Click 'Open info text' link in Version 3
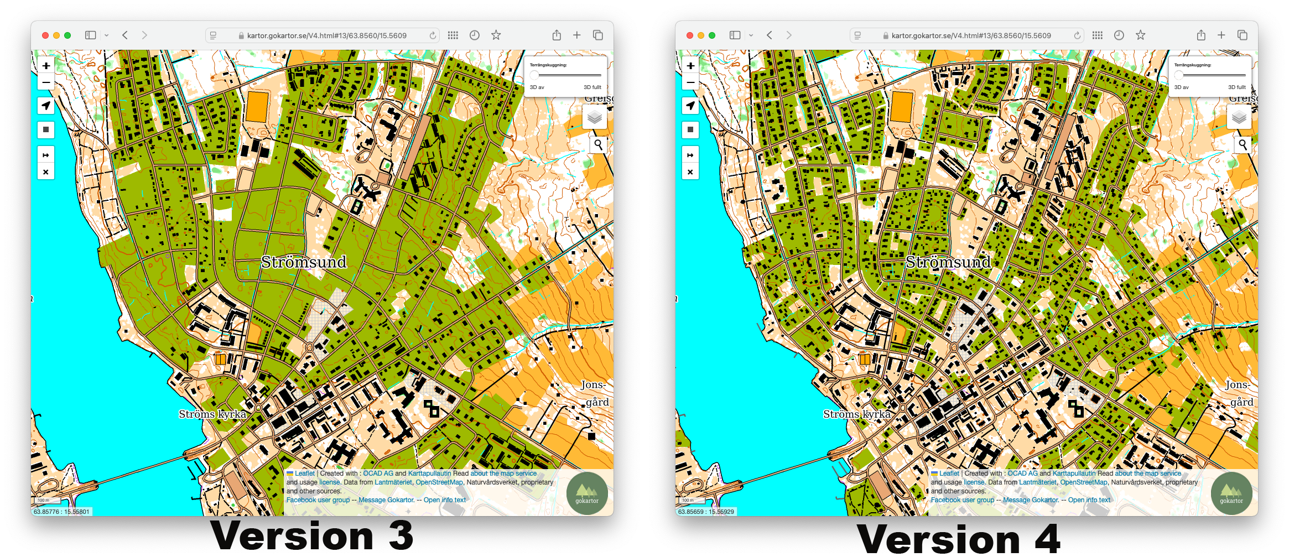Viewport: 1289px width, 557px height. coord(445,500)
